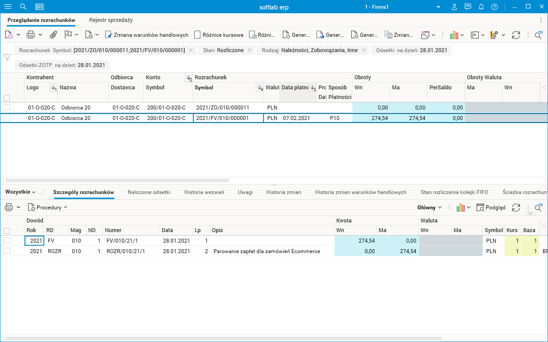Switch to the Rejestr sprzedaży tab

click(110, 20)
